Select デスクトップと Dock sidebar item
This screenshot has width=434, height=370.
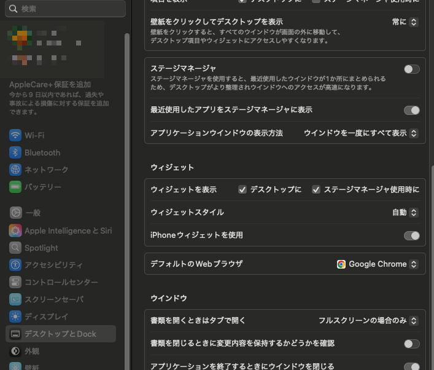61,334
